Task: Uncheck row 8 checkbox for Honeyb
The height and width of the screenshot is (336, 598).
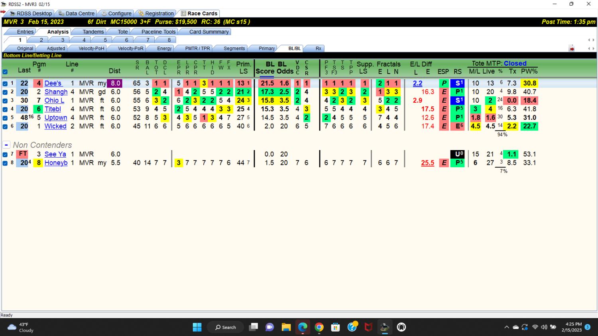Action: point(5,163)
